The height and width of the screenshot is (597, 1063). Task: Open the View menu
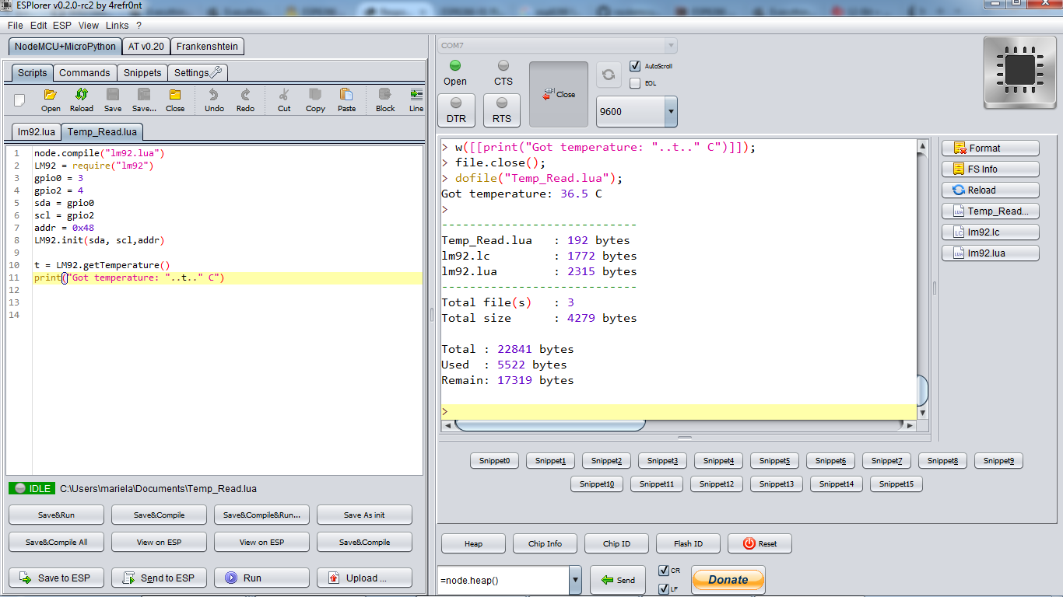[89, 26]
